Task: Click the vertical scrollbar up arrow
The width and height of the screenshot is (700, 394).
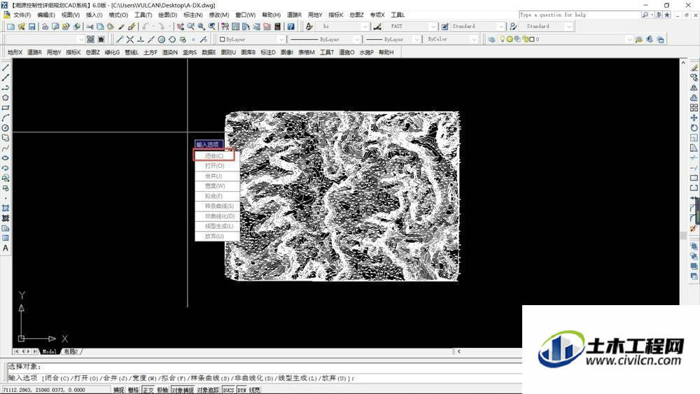Action: 683,63
